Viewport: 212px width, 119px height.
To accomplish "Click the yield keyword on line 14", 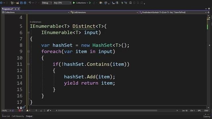I will click(x=71, y=83).
